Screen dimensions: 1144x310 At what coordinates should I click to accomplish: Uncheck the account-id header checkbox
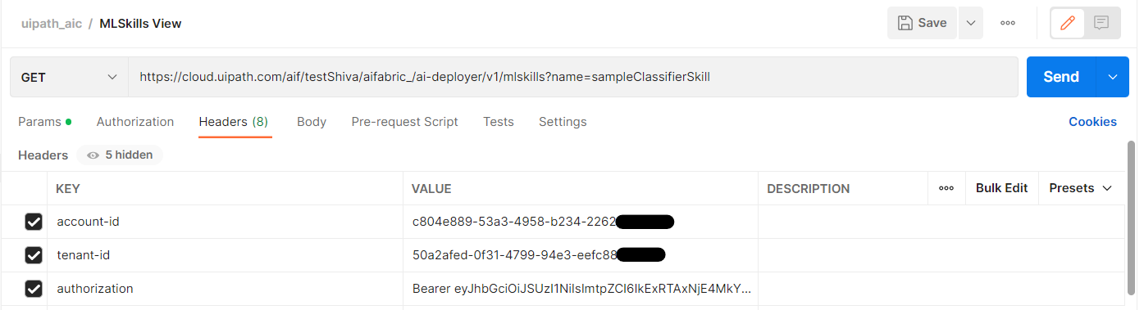pyautogui.click(x=34, y=222)
